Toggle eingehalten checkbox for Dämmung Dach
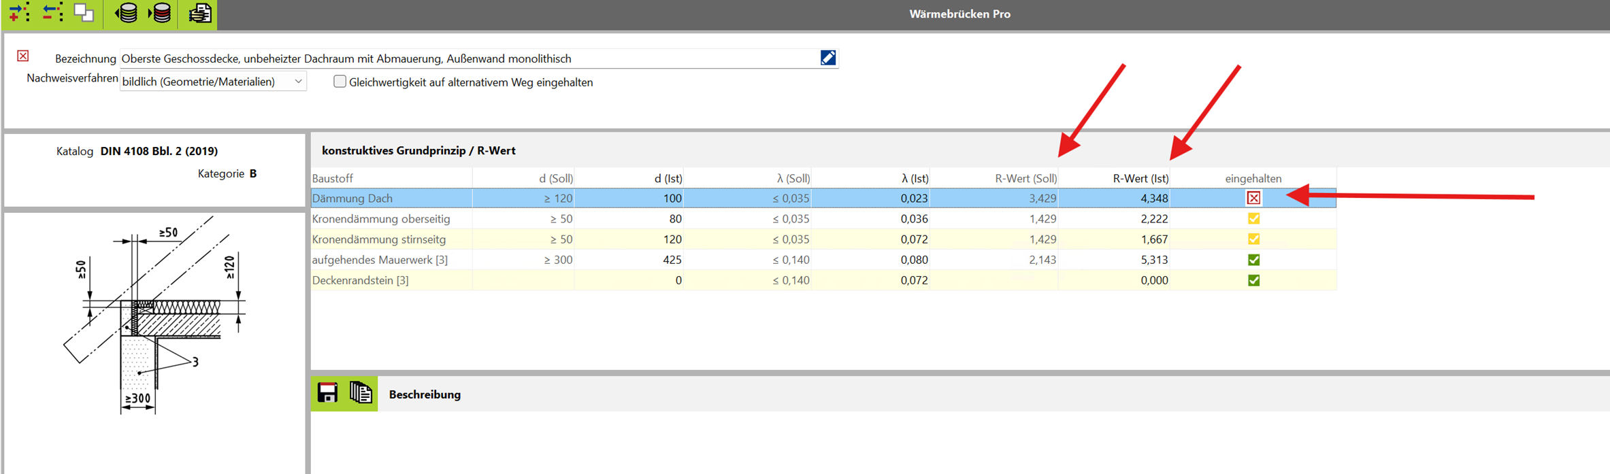Image resolution: width=1610 pixels, height=474 pixels. coord(1253,198)
